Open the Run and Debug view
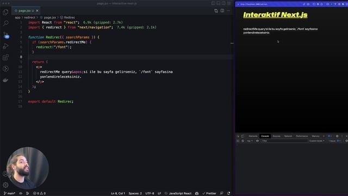Viewport: 348px width, 196px height. click(5, 46)
